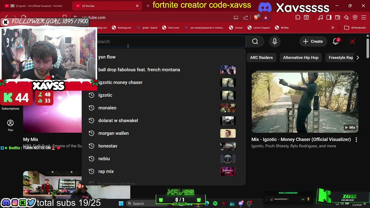Viewport: 370px width, 208px height.
Task: Focus the YouTube Search input field
Action: coord(171,42)
